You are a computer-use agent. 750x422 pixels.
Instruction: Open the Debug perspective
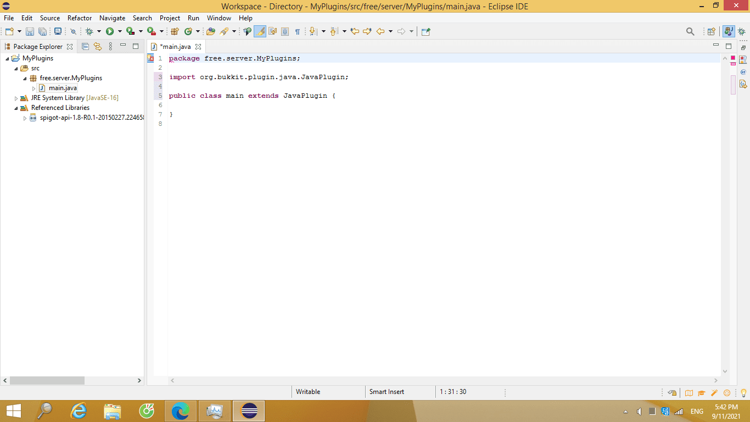(x=741, y=32)
